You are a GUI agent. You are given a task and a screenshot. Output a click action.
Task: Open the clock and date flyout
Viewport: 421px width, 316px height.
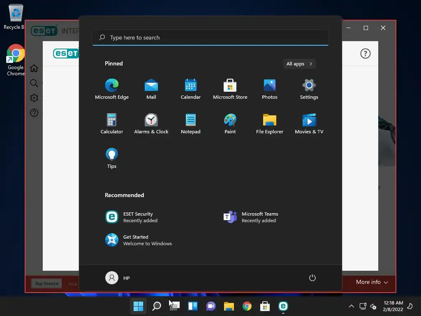pos(393,306)
